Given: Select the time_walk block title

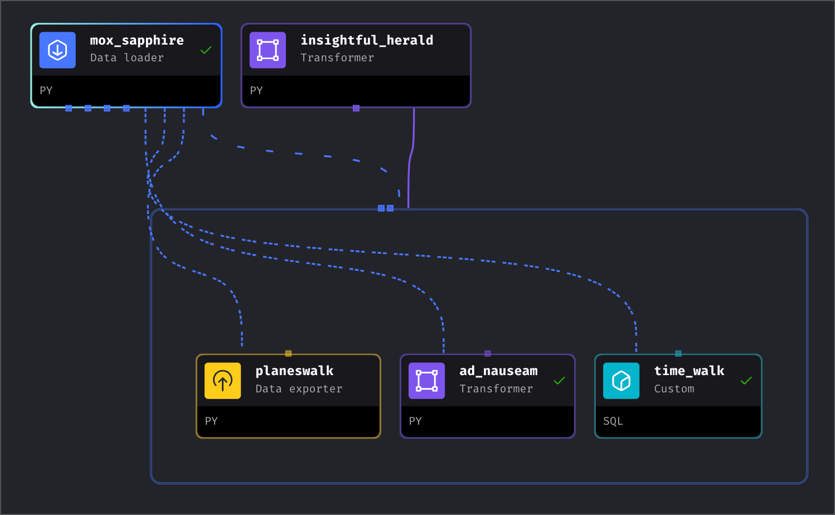Looking at the screenshot, I should pos(689,371).
